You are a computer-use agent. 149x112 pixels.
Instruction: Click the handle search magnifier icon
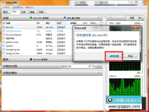90,66
